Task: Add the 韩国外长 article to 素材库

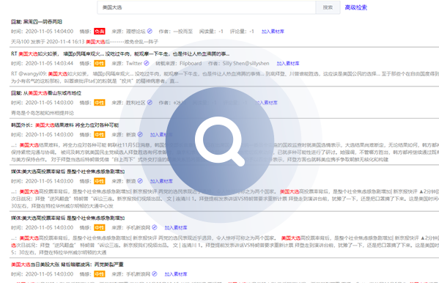Action: 161,135
